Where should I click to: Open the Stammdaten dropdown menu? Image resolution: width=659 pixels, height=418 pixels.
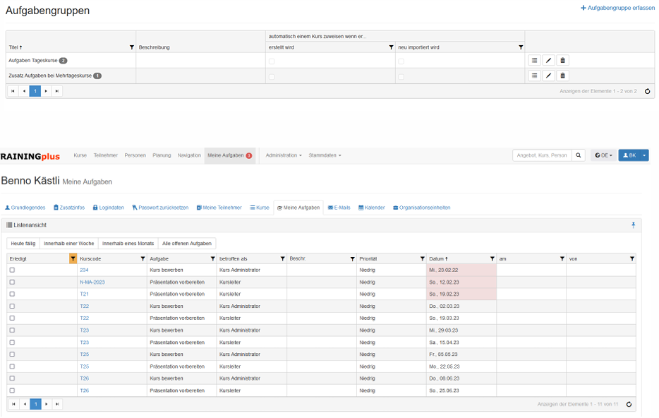coord(325,155)
